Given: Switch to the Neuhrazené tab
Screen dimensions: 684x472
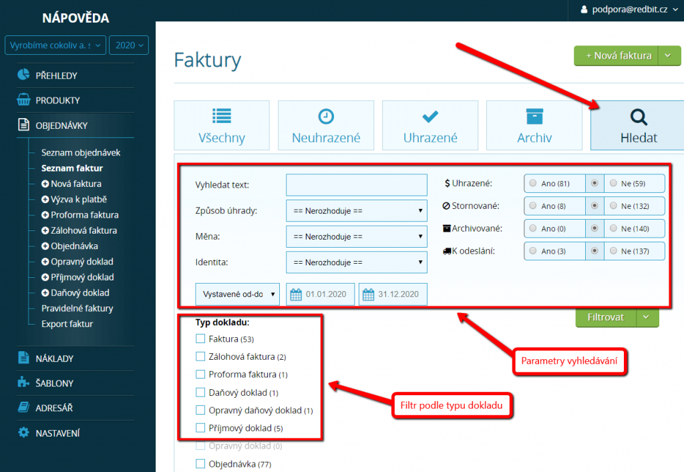Looking at the screenshot, I should coord(326,126).
